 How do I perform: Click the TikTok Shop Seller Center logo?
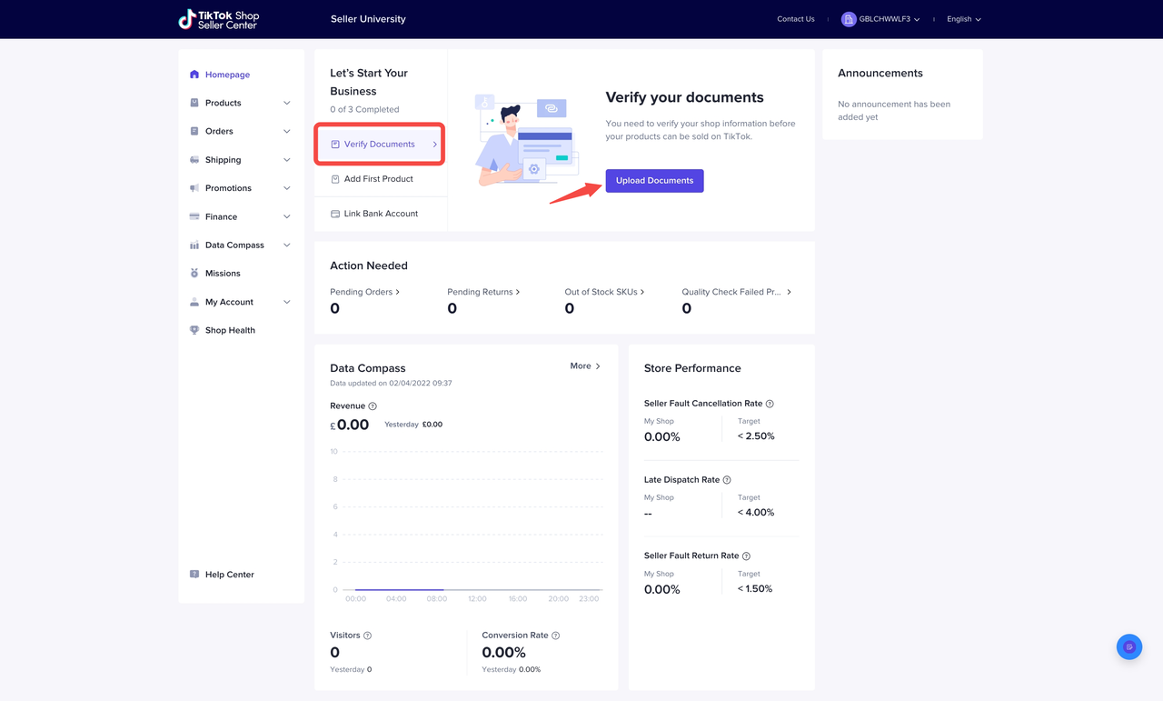tap(218, 19)
